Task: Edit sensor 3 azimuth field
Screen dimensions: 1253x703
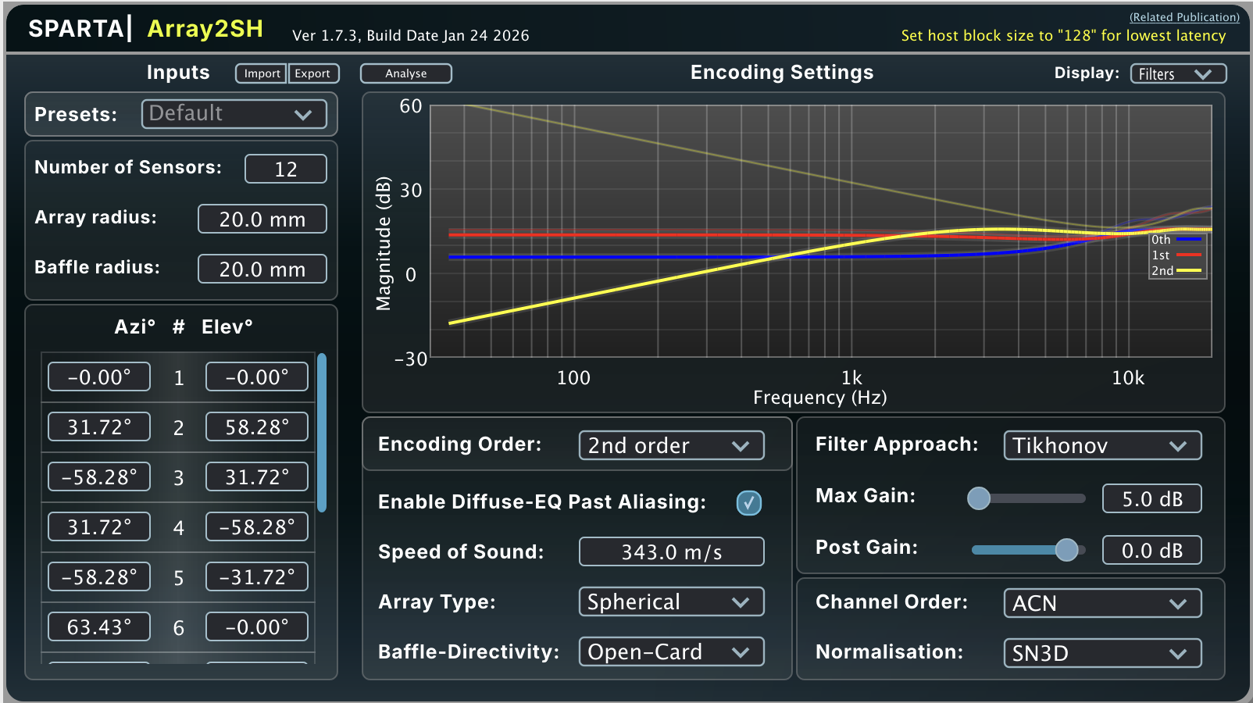Action: pyautogui.click(x=99, y=476)
